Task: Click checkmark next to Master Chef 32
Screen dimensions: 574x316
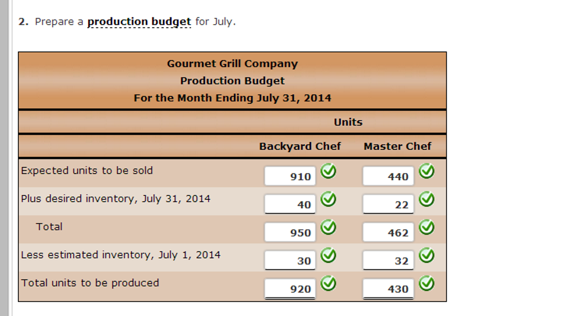Action: pos(427,255)
